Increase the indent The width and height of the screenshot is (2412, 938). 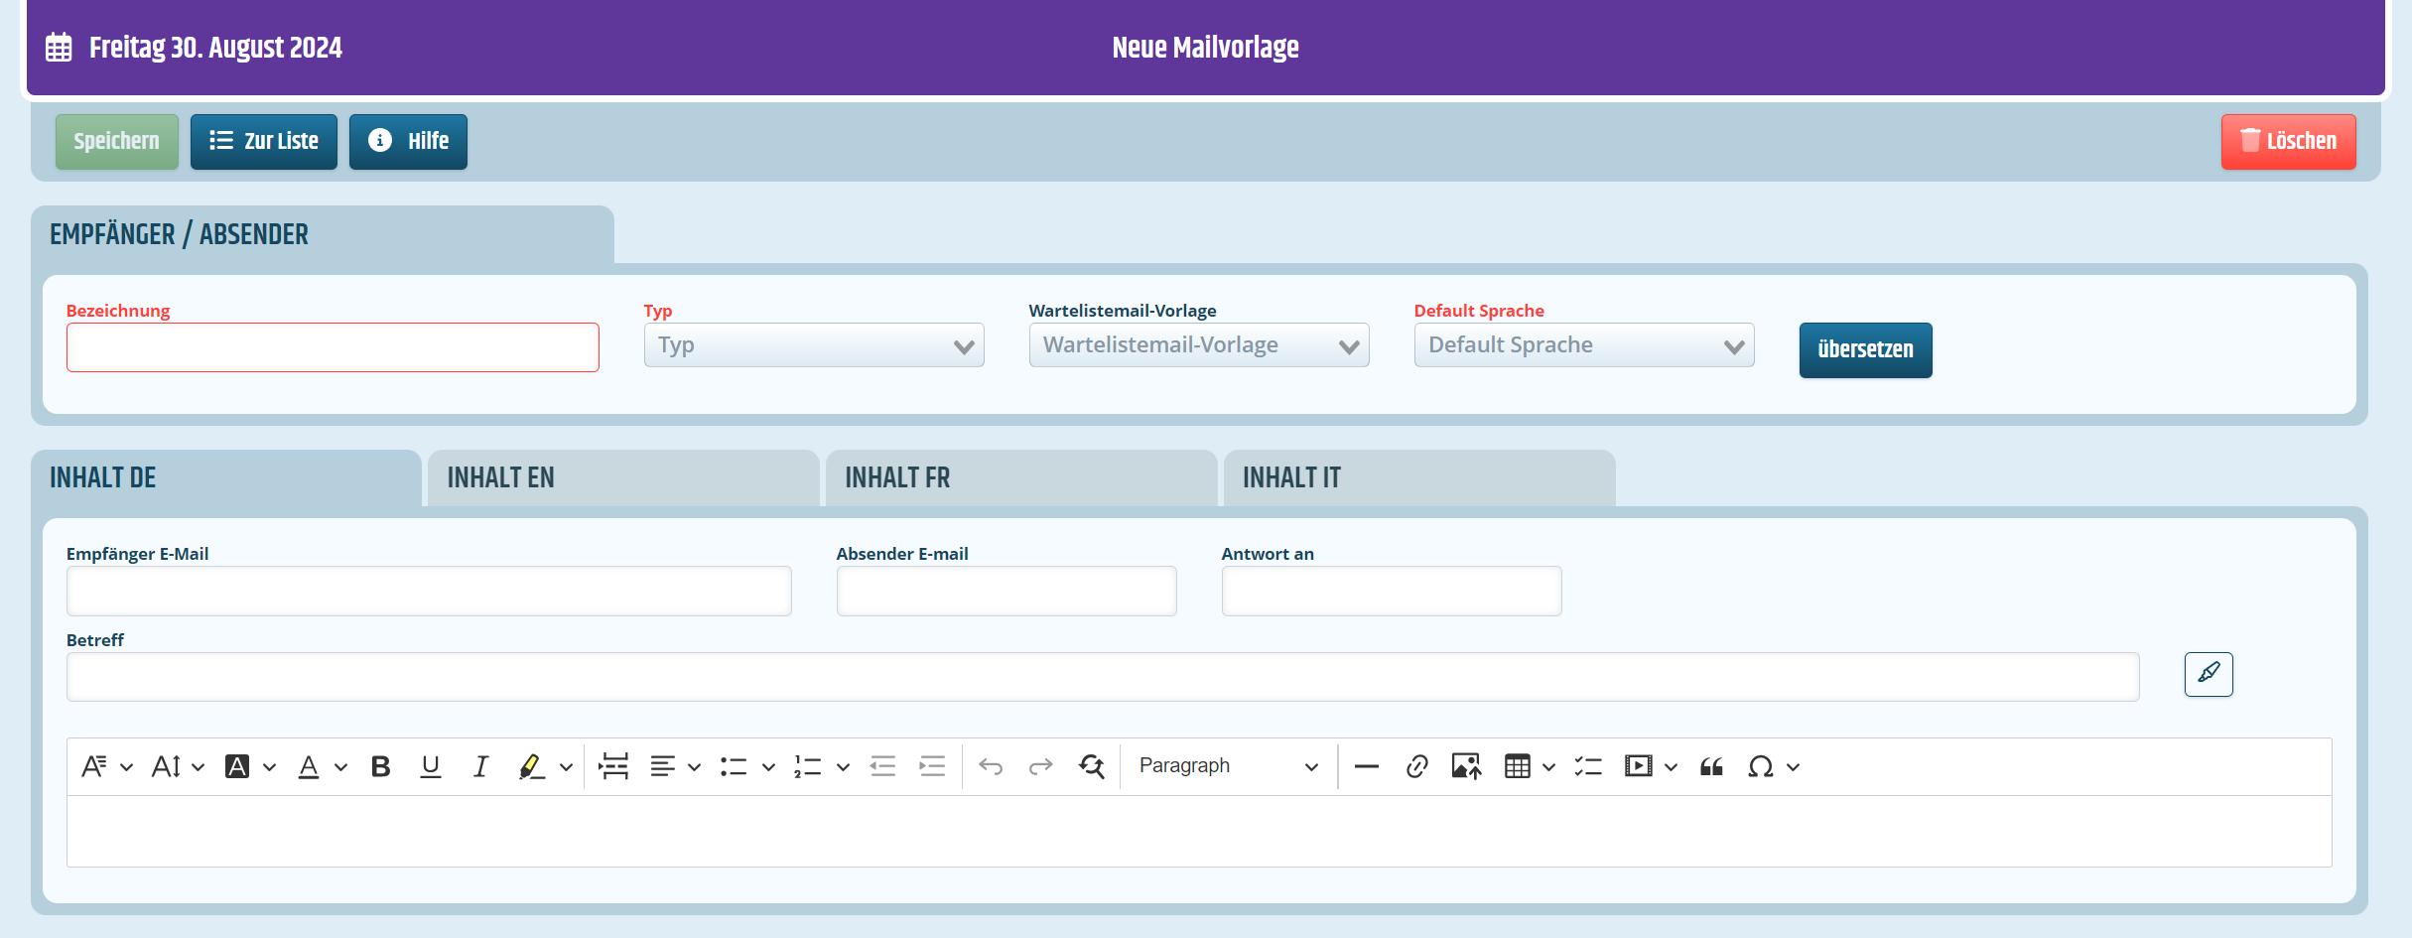[x=932, y=766]
